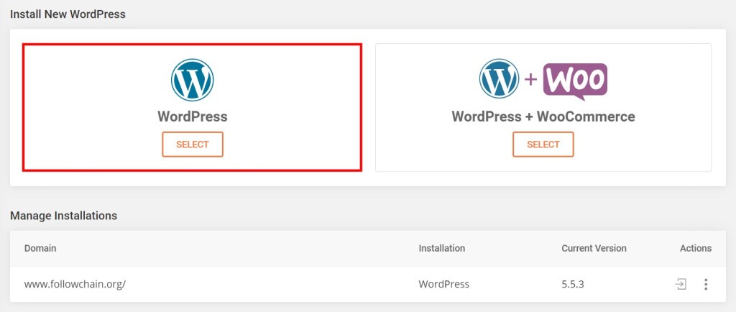Click the WordPress logo beside the Woo logo
The image size is (736, 312).
499,78
